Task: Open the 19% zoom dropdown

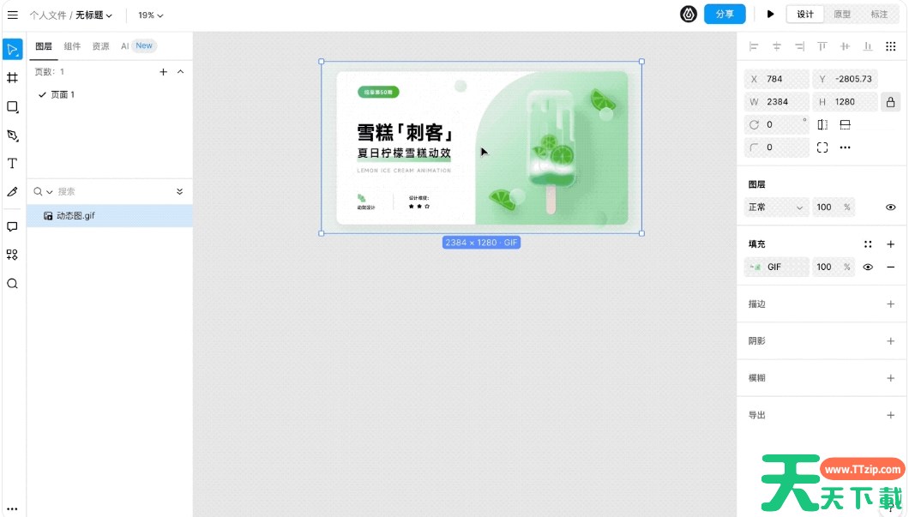Action: tap(151, 15)
